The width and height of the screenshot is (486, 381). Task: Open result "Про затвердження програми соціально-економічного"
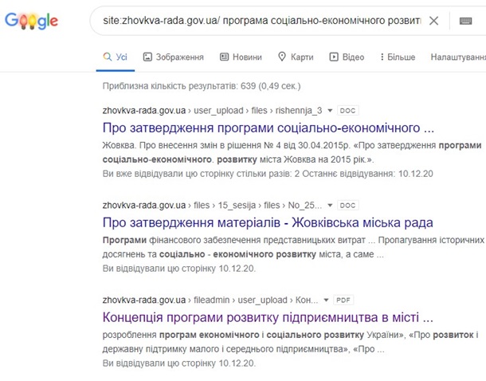[x=268, y=128]
